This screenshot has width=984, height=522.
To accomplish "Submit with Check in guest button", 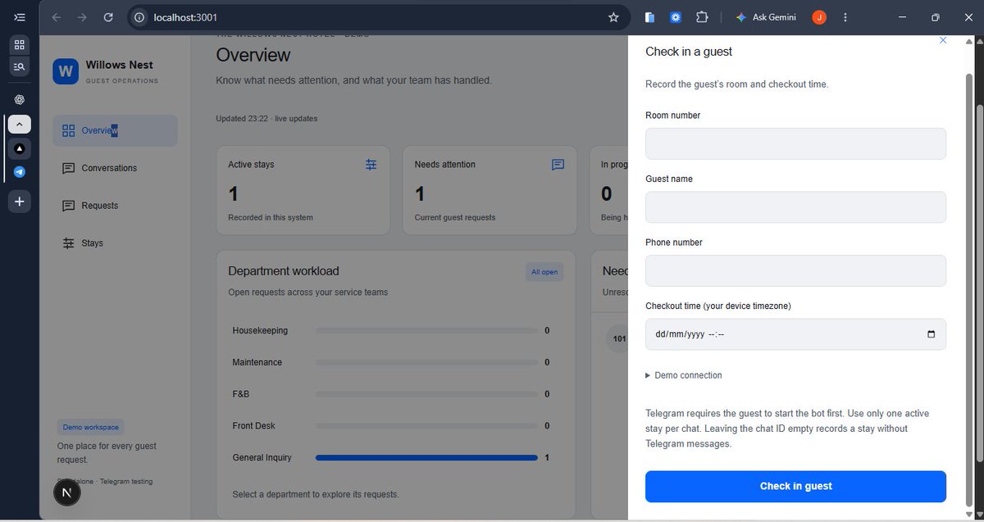I will [x=795, y=486].
